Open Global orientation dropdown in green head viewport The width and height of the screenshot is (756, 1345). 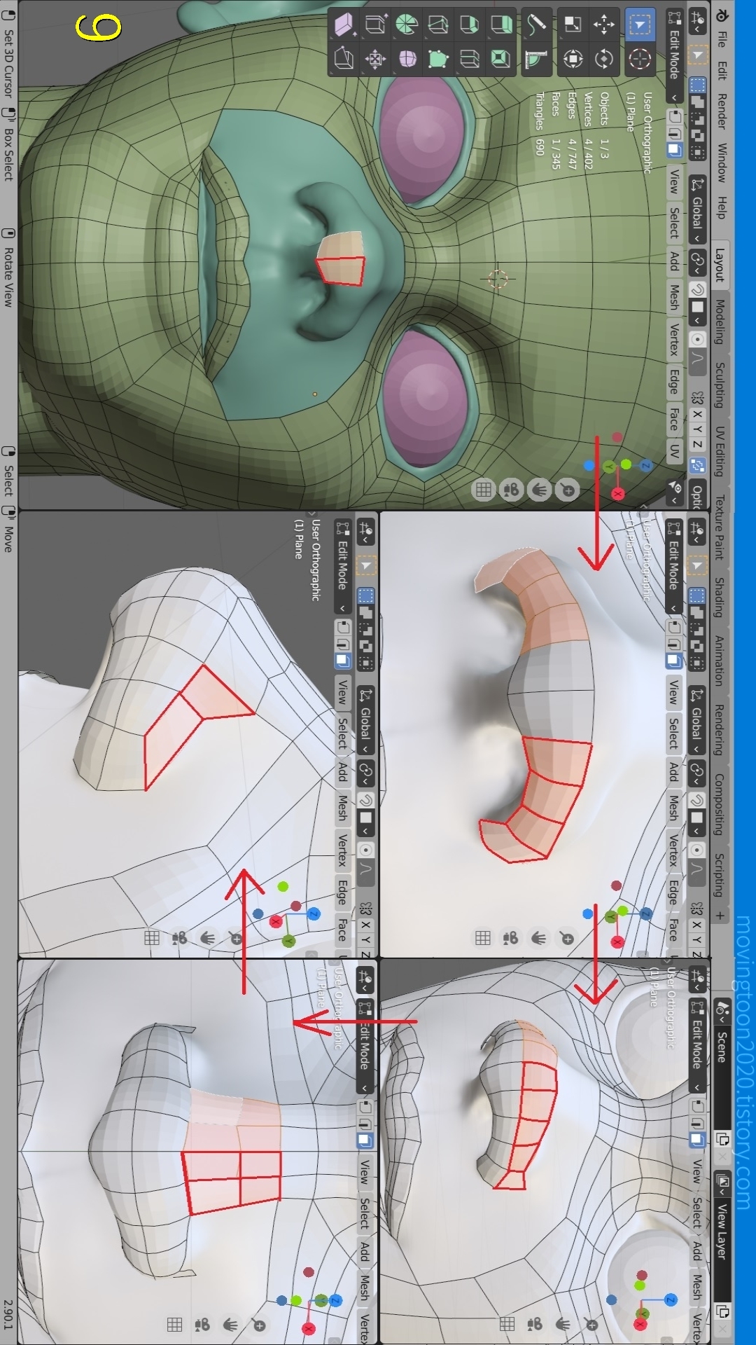697,209
